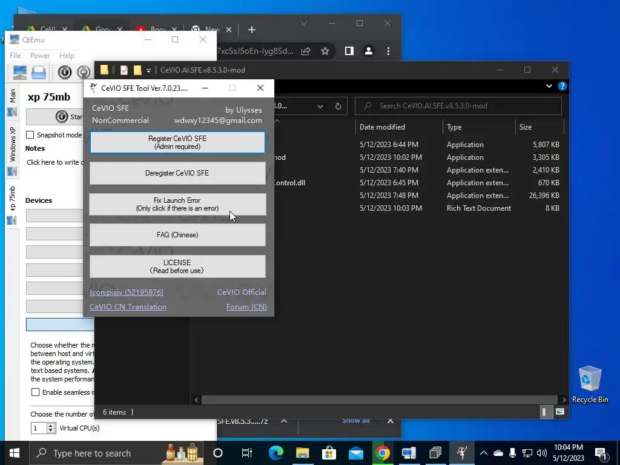
Task: Bookmark page with Chrome star icon
Action: 325,51
